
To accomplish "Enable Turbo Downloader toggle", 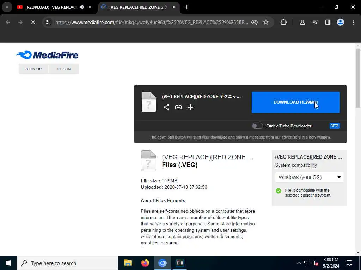I will point(257,126).
